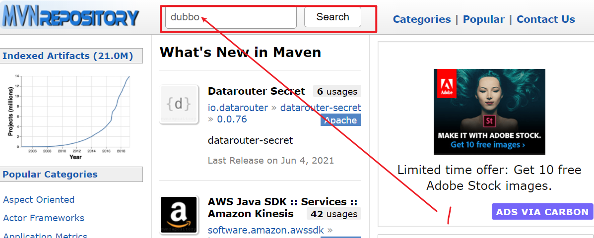Follow the io.datarouter group link
This screenshot has width=594, height=238.
tap(238, 108)
